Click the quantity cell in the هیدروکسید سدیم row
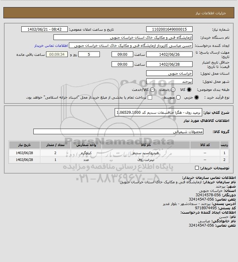 tap(55, 153)
